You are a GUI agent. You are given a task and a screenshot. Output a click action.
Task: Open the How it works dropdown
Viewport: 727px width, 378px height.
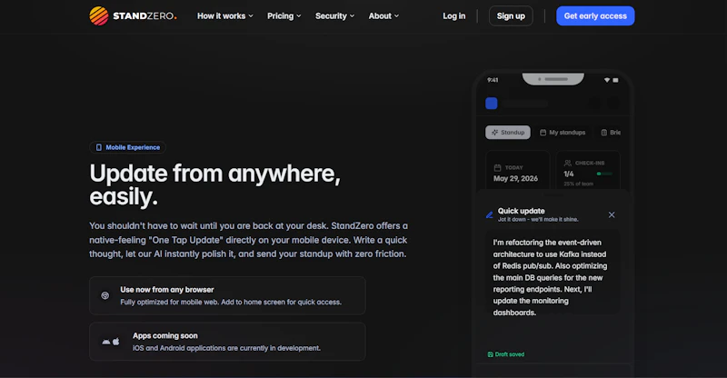point(225,15)
